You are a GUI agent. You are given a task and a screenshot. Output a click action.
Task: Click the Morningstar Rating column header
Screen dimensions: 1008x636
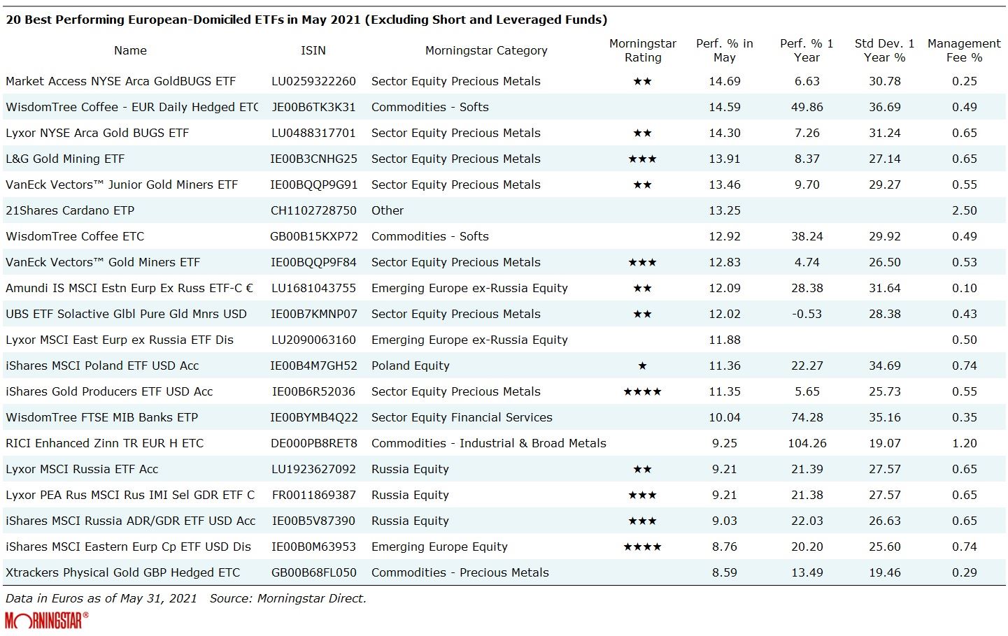click(x=642, y=50)
